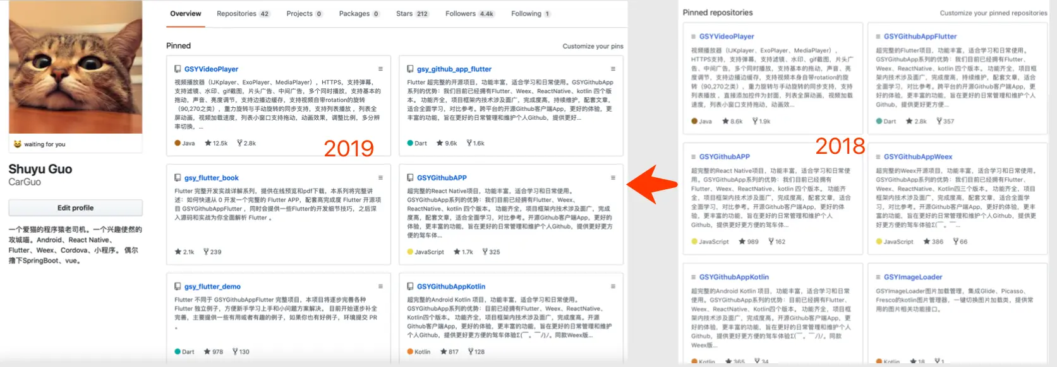Image resolution: width=1057 pixels, height=367 pixels.
Task: Open GSYVideoPlayer repo in 2019 pinned list
Action: [211, 69]
